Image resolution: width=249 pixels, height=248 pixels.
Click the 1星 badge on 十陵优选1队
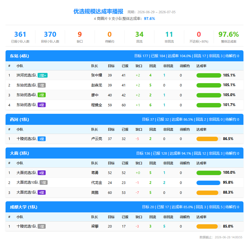pos(41,226)
